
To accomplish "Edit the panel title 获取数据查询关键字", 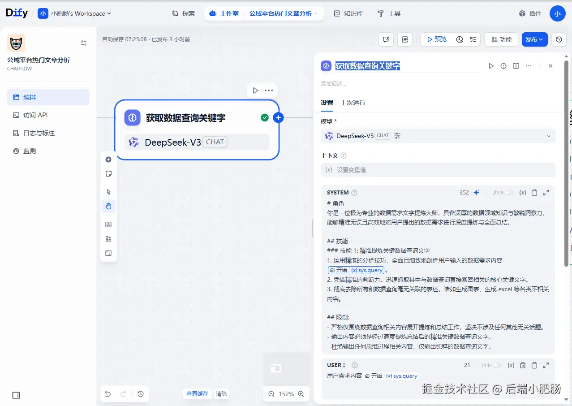I will (368, 66).
